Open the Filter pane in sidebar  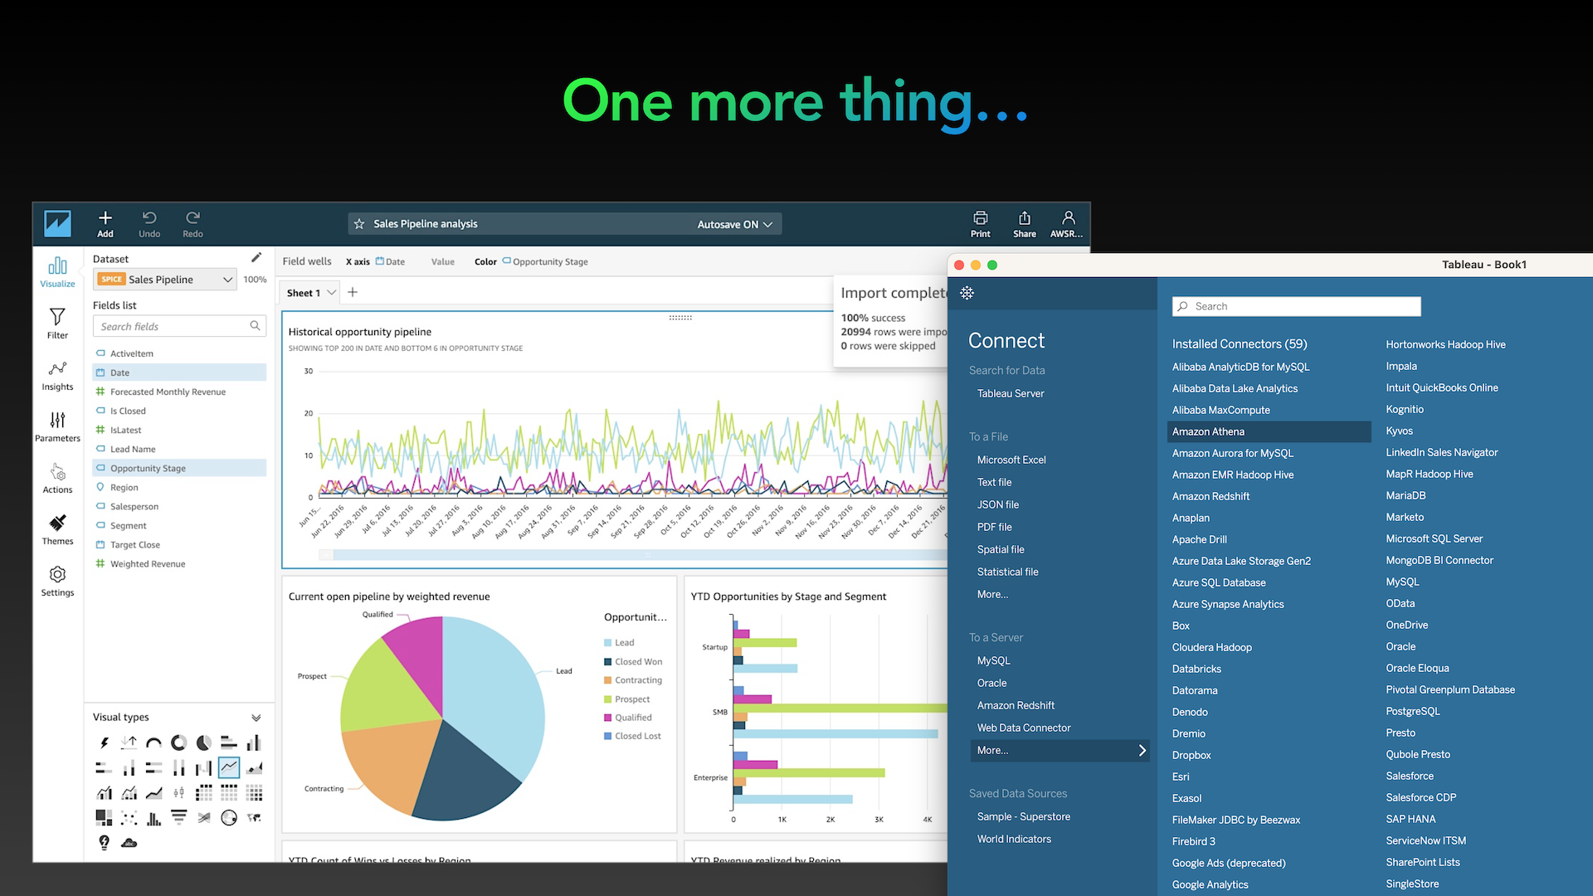point(57,323)
